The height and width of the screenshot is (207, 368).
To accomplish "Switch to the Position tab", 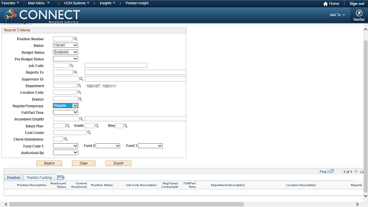I will [14, 178].
